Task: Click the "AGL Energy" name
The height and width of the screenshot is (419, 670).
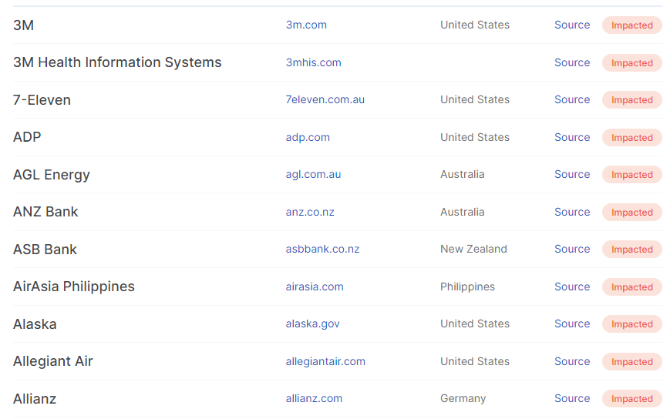Action: 52,175
